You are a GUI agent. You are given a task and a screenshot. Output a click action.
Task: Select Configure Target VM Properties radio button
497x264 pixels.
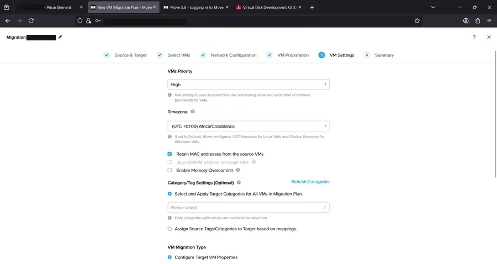tap(170, 257)
